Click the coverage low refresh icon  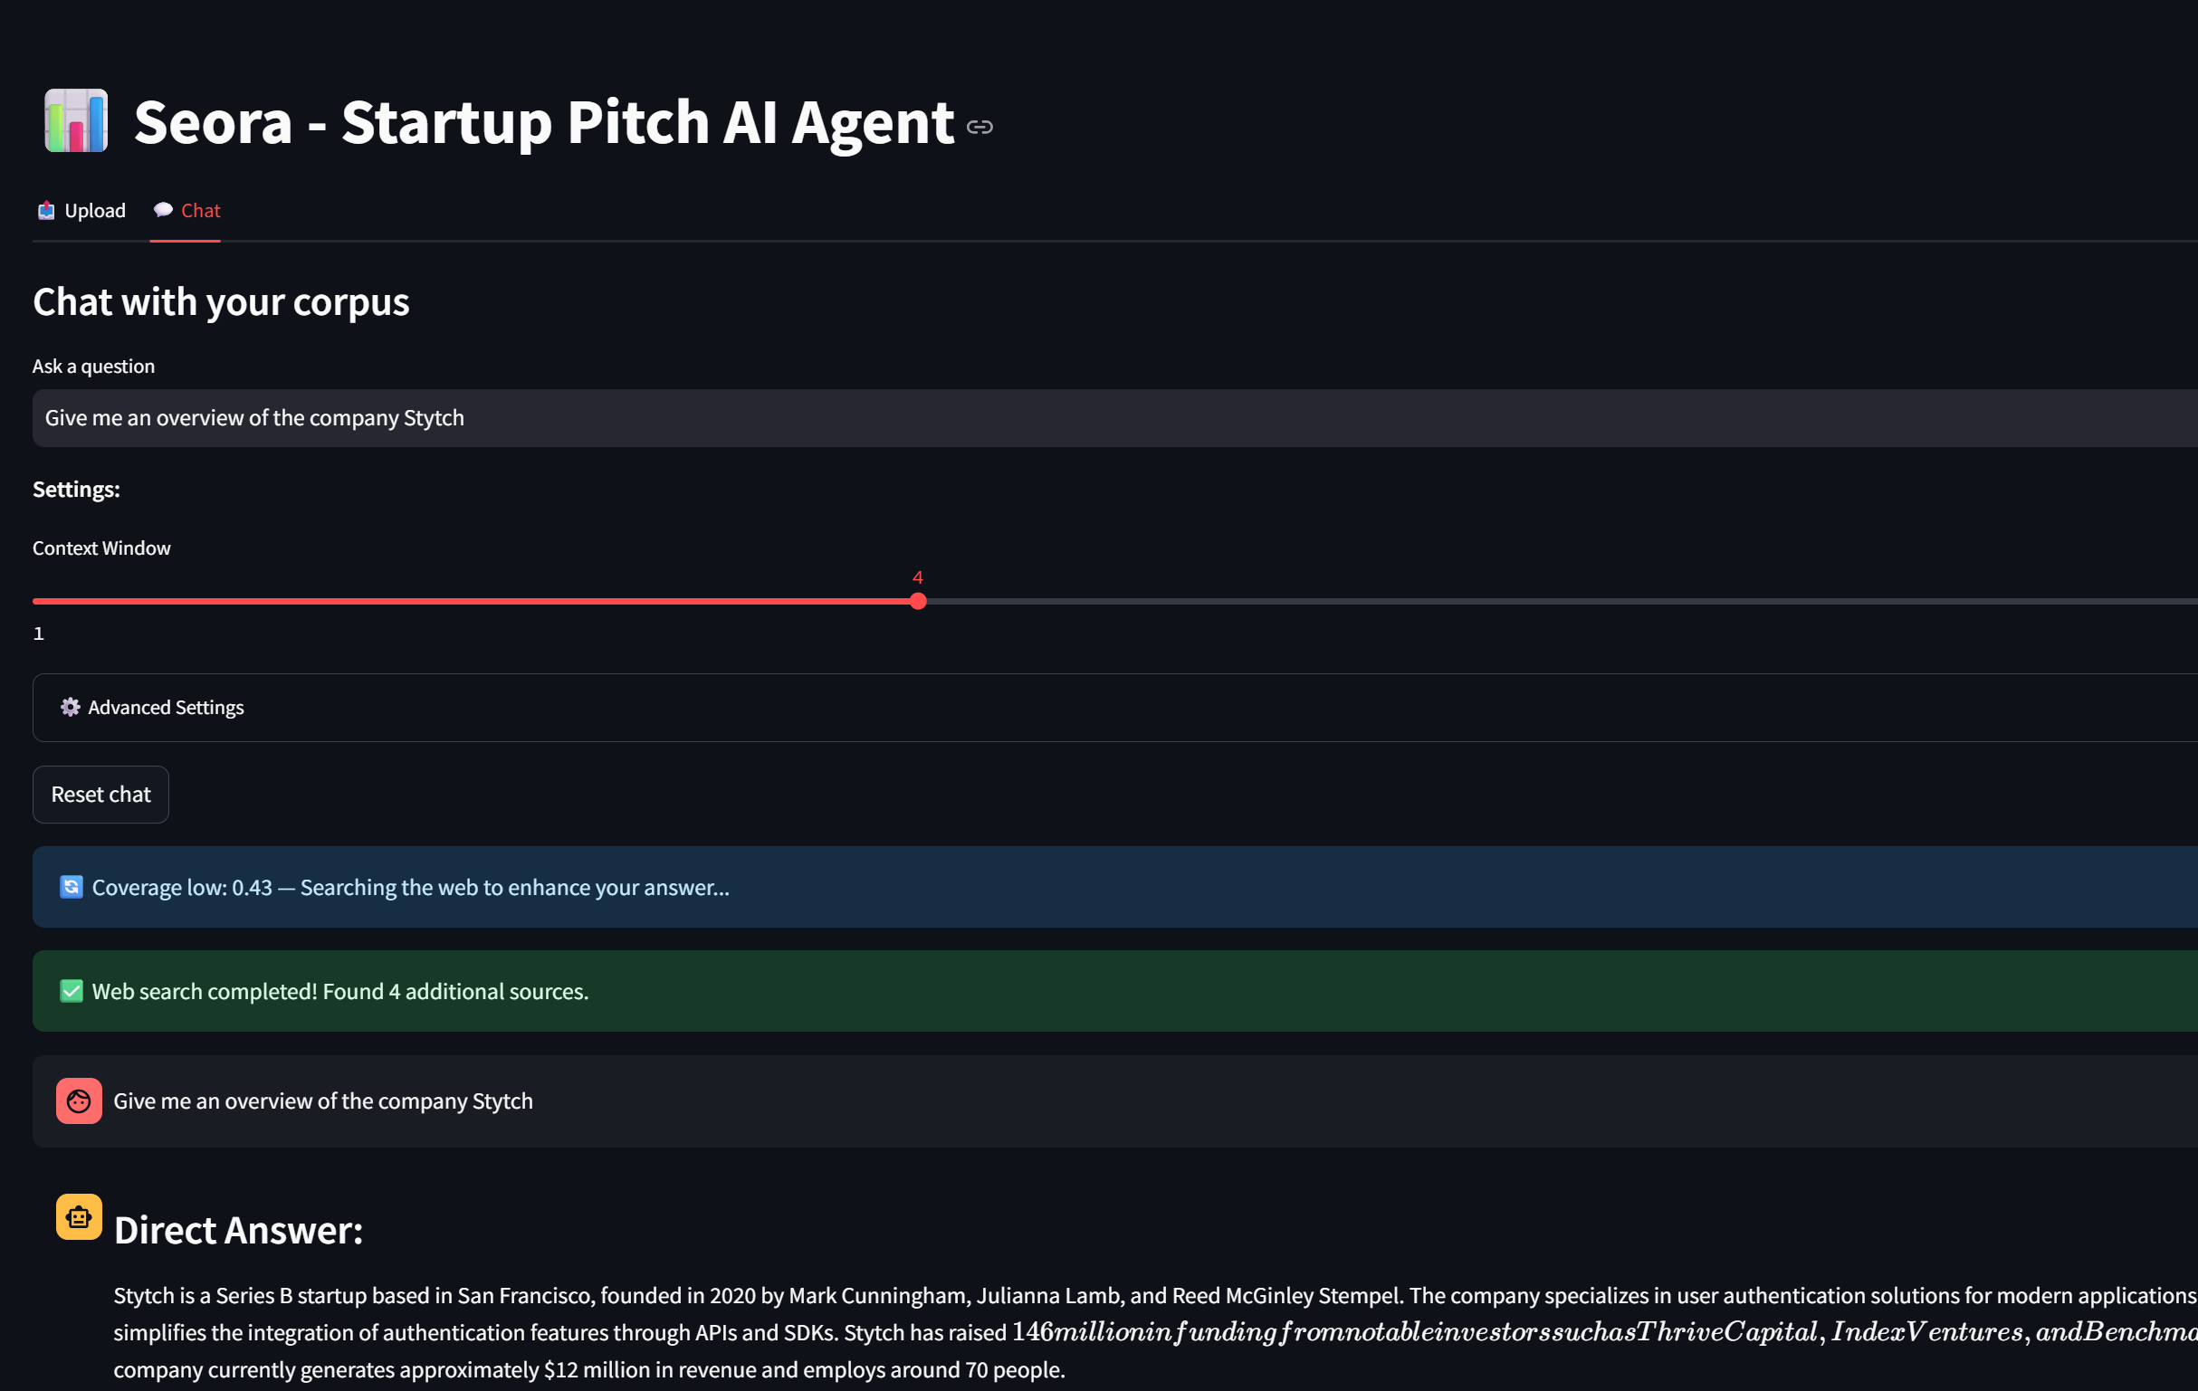[72, 887]
